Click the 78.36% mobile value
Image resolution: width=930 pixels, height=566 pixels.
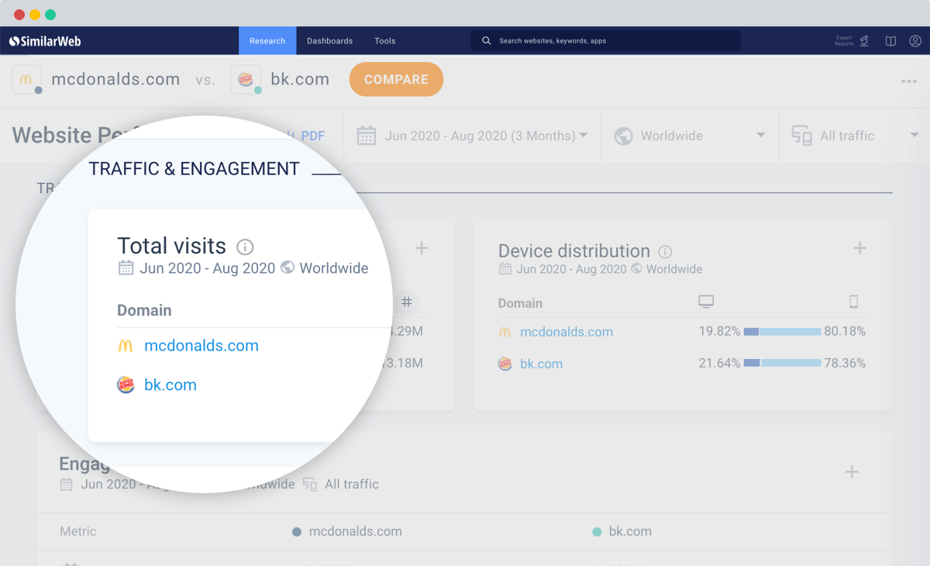click(845, 363)
